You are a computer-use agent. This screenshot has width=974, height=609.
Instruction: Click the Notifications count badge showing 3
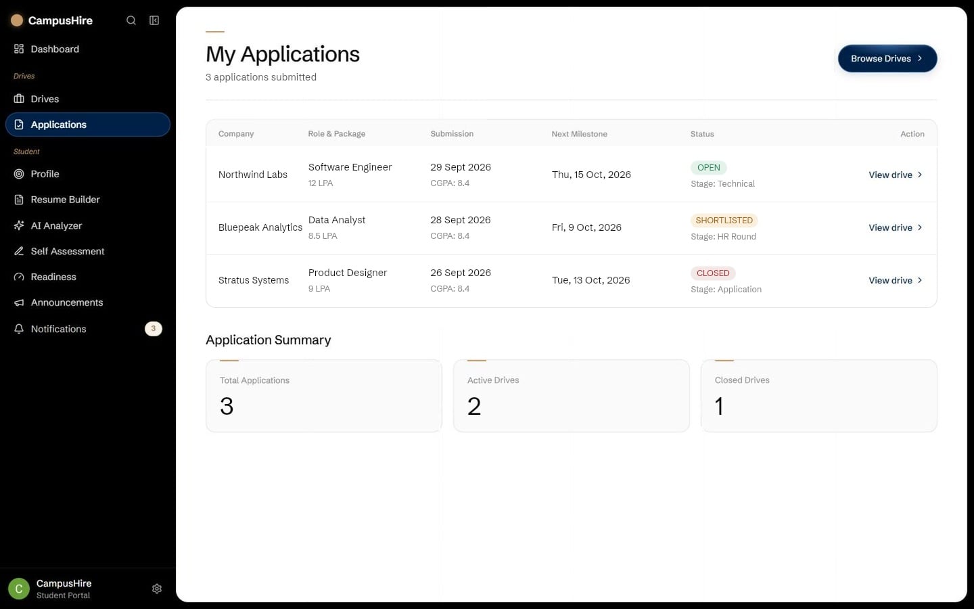click(x=154, y=329)
